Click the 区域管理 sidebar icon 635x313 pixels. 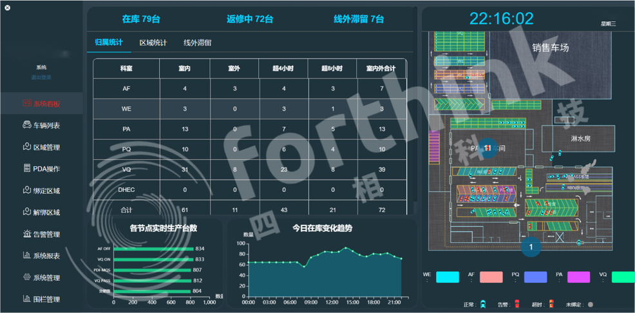(x=27, y=147)
